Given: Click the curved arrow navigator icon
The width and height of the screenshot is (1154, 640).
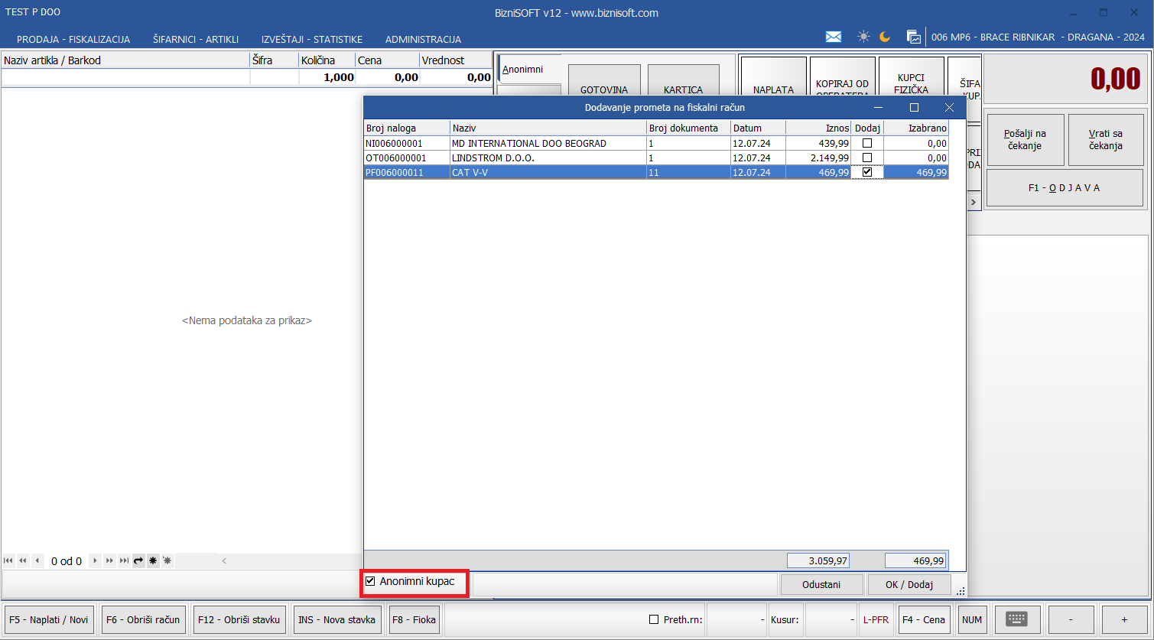Looking at the screenshot, I should coord(138,561).
